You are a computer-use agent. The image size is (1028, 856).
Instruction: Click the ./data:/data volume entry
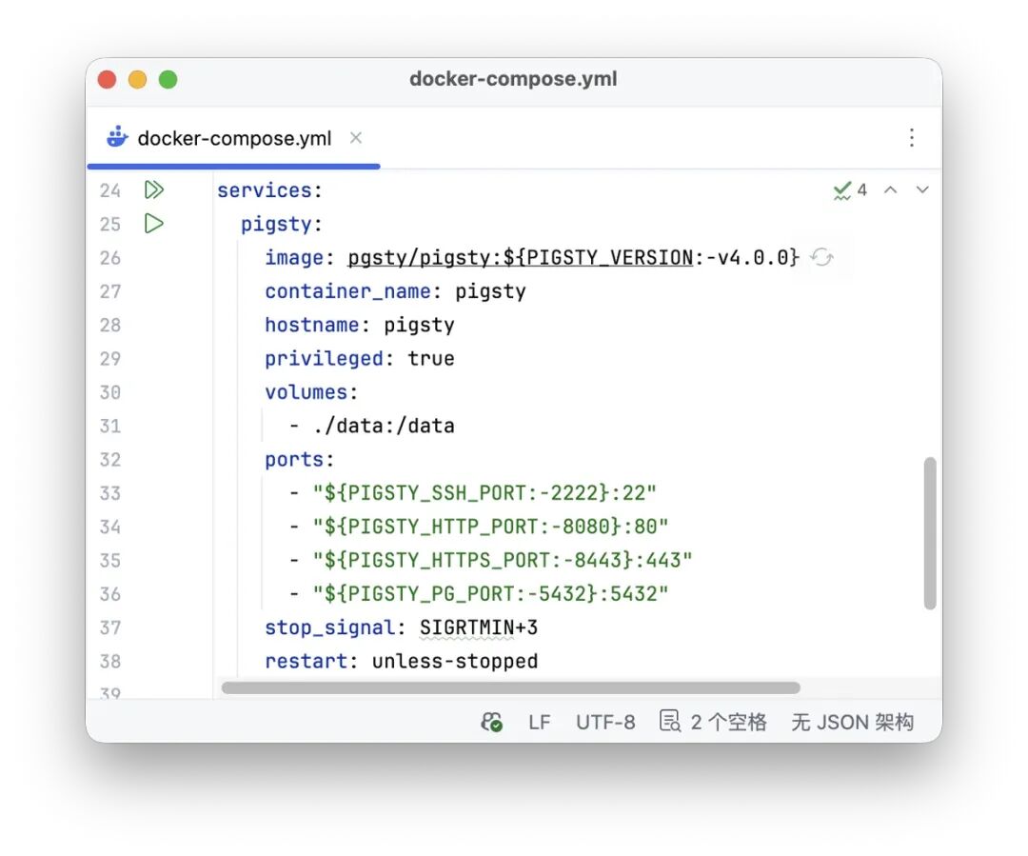pyautogui.click(x=384, y=427)
